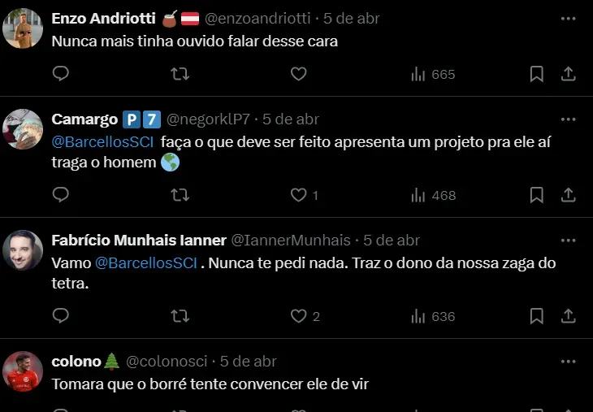This screenshot has width=593, height=412.
Task: Like Enzo Andriotti's tweet
Action: click(x=298, y=74)
